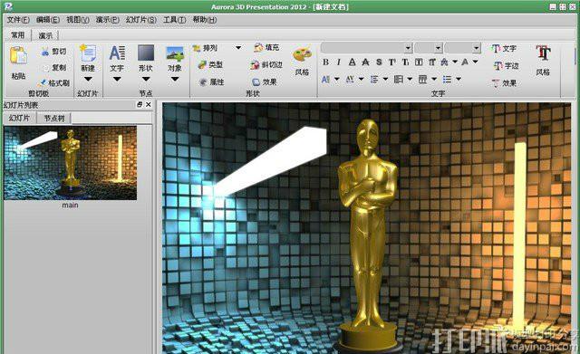Click the 类型 shape type button

[x=210, y=64]
